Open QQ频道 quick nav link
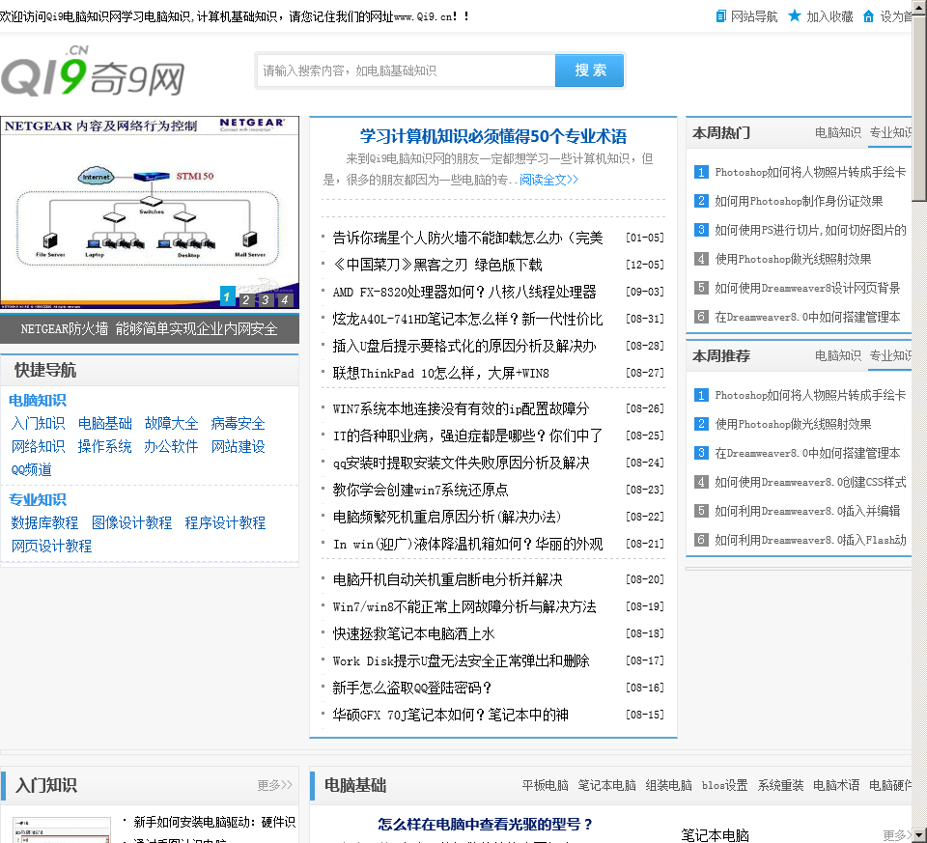Screen dimensions: 927x843 [x=31, y=470]
